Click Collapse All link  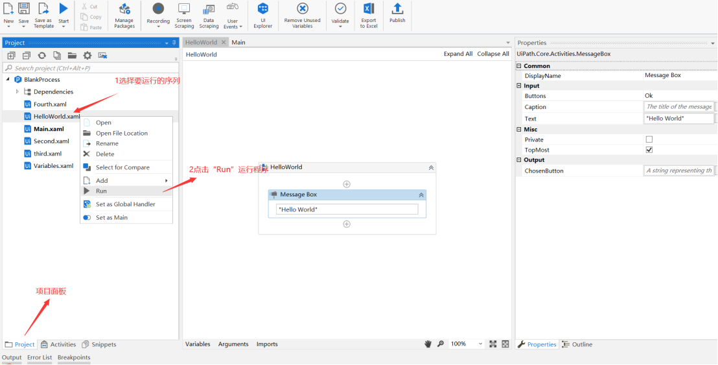pos(493,54)
